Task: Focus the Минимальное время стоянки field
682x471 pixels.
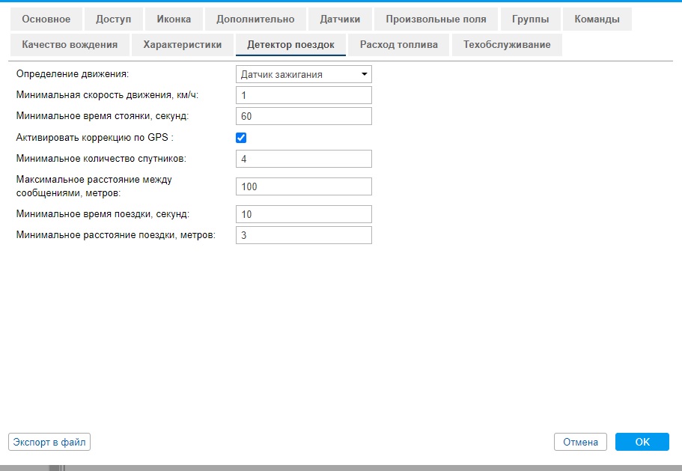Action: [303, 116]
